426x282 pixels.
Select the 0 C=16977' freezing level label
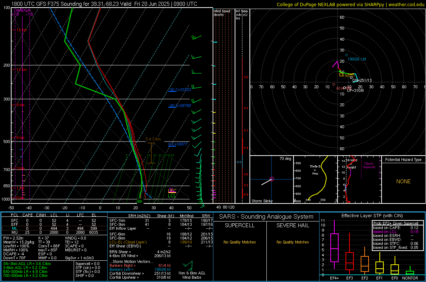[178, 144]
